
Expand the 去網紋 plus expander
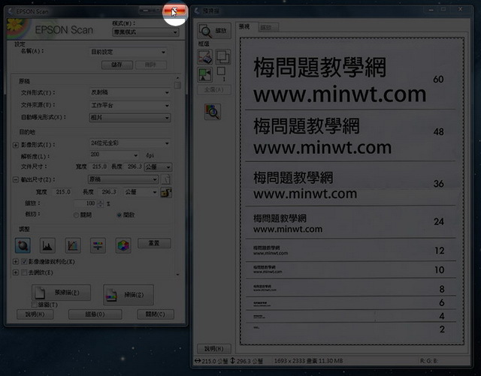coord(15,272)
